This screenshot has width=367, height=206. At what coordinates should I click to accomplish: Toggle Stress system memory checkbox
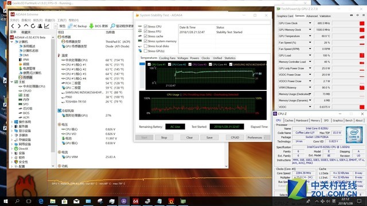pyautogui.click(x=146, y=41)
